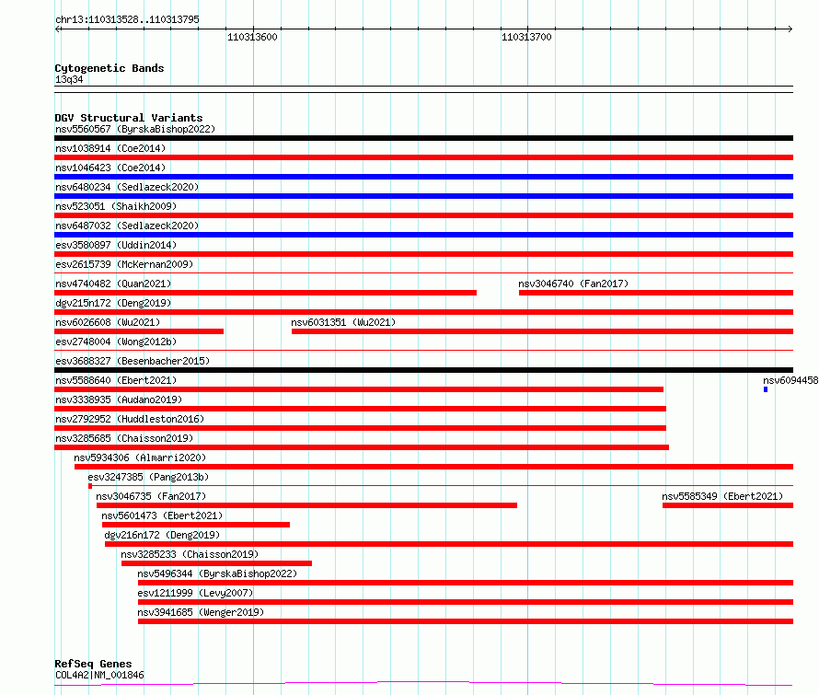The width and height of the screenshot is (819, 695).
Task: Click the dgv215n172 (Deng2019) label
Action: pyautogui.click(x=113, y=303)
